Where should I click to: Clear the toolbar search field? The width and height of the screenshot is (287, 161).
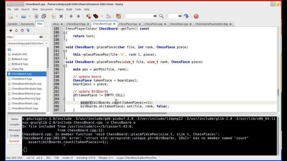click(155, 16)
